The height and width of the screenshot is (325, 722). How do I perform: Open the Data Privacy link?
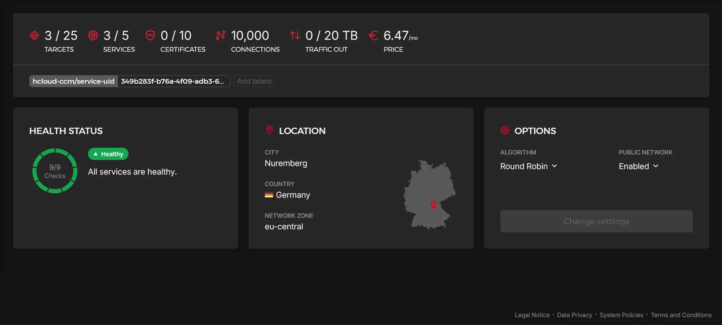574,315
